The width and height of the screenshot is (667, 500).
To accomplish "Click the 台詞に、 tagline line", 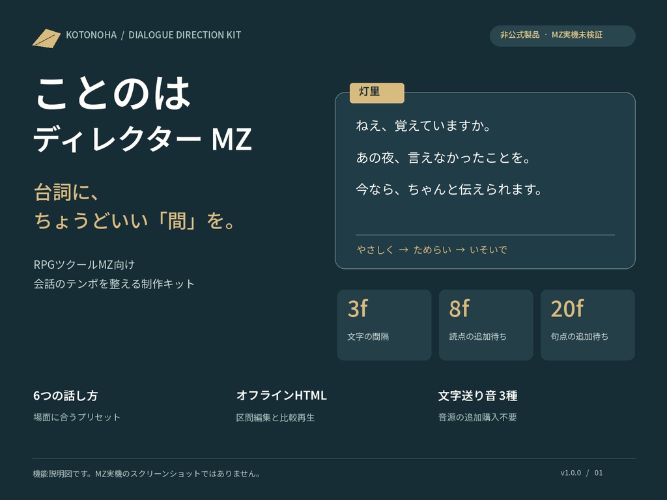I will click(66, 192).
